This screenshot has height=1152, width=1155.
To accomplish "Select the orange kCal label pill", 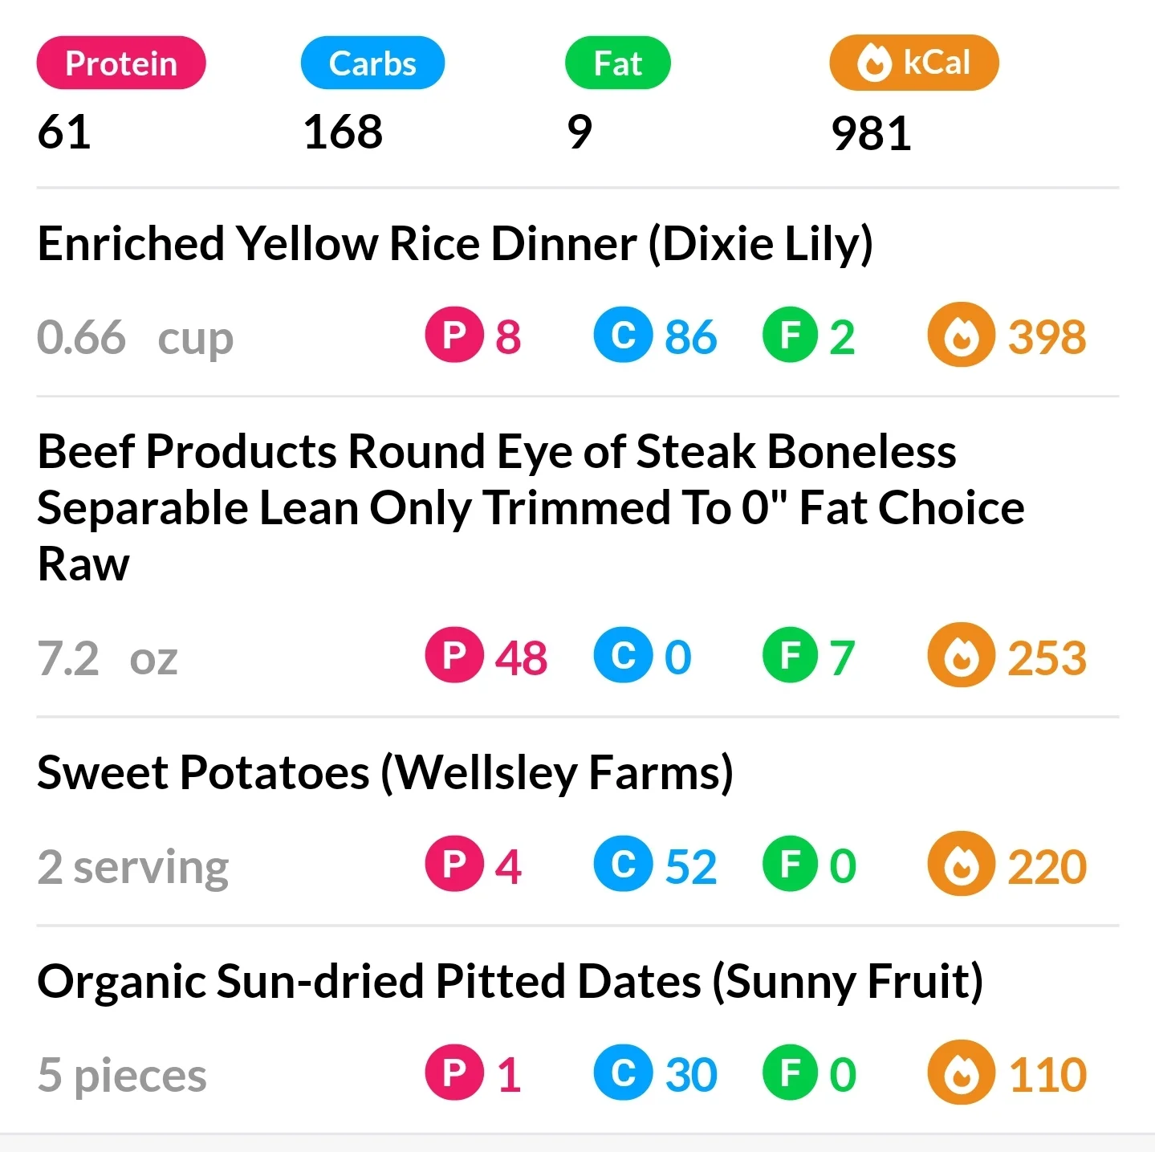I will [x=914, y=63].
